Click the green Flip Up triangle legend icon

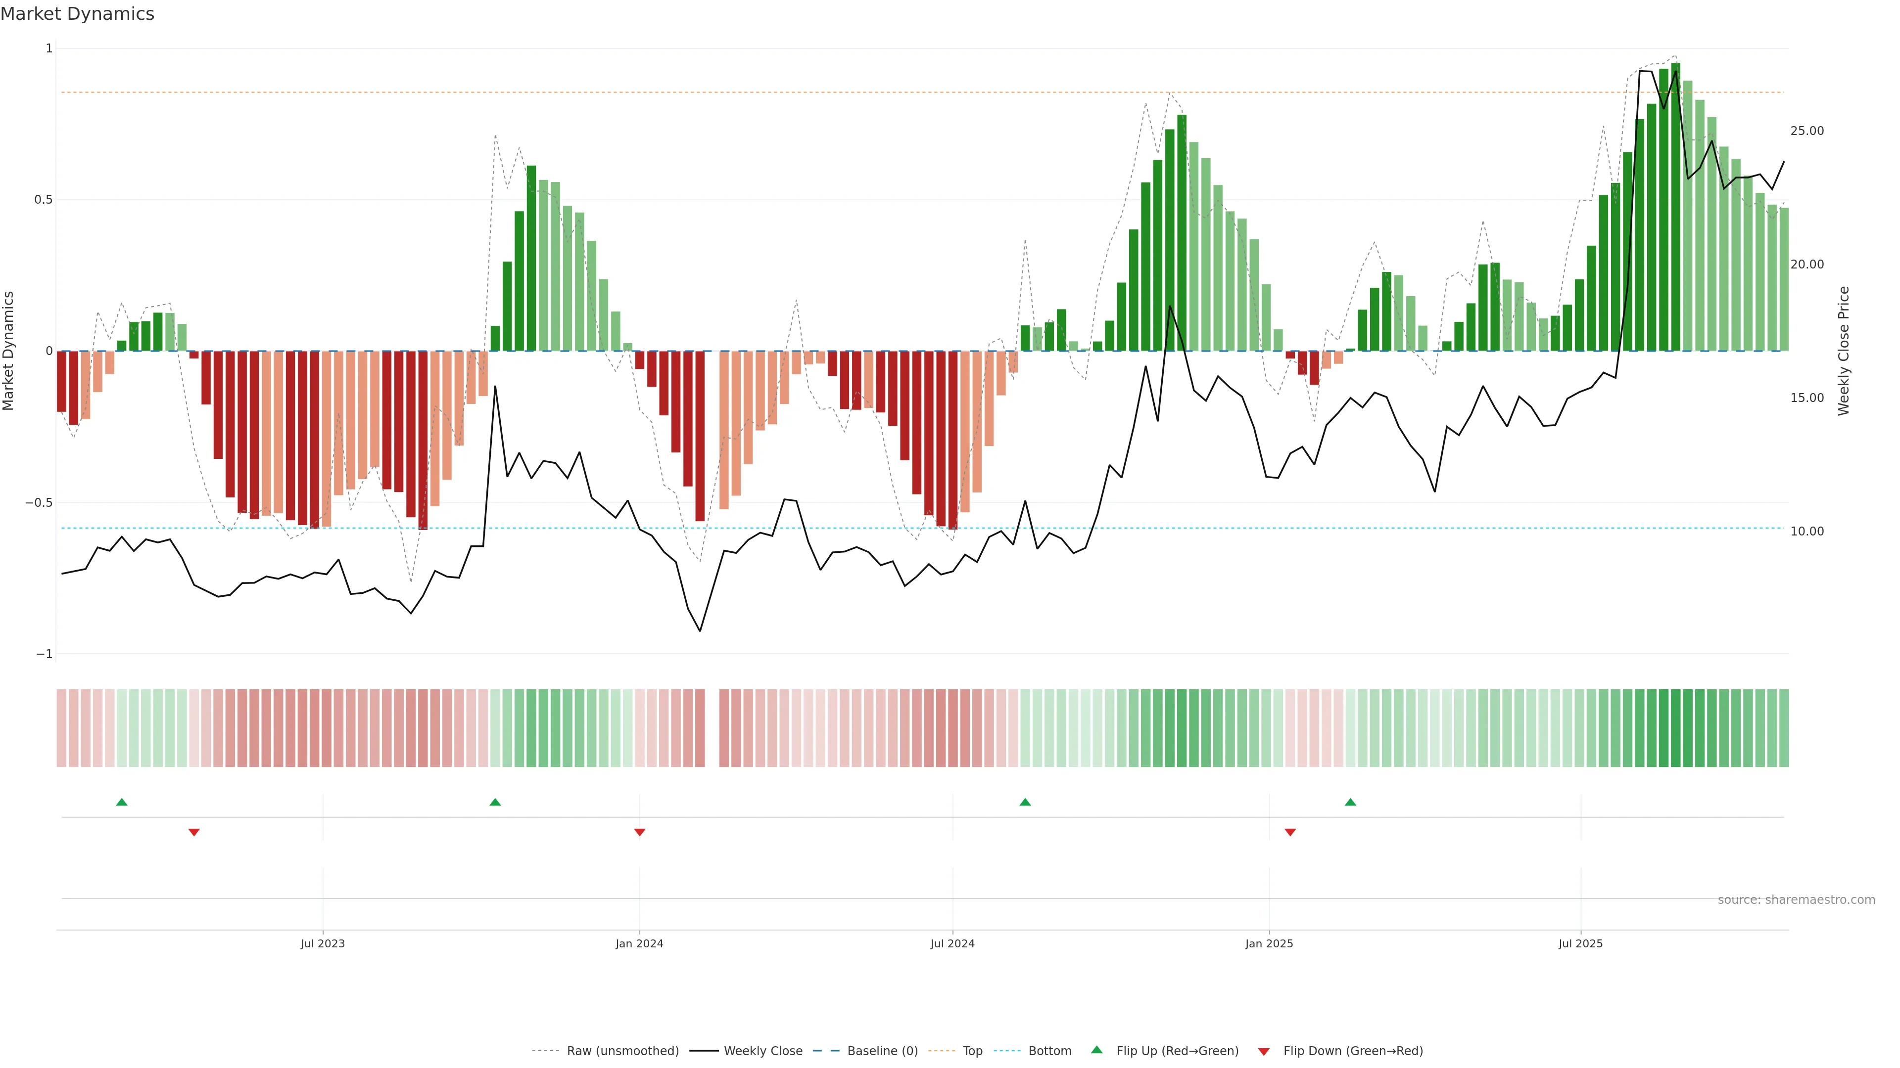1096,1050
